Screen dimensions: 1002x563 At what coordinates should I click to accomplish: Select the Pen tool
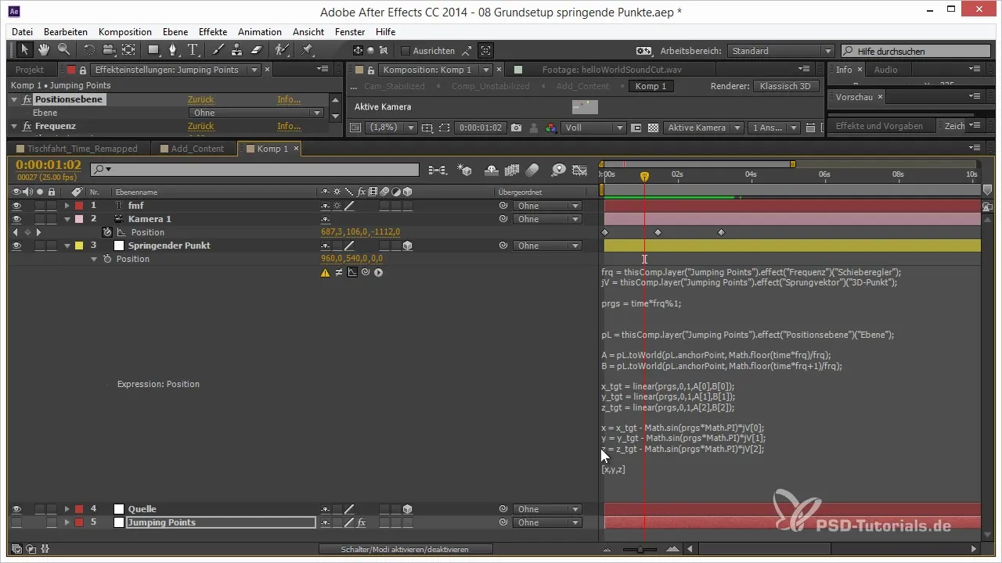[172, 50]
